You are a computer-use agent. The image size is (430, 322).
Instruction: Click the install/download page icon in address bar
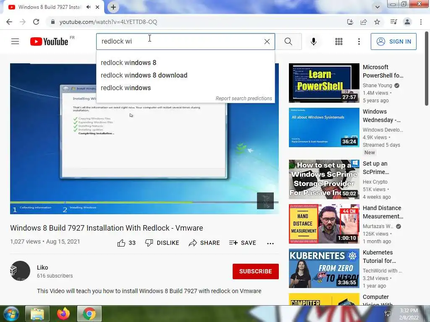pyautogui.click(x=350, y=22)
